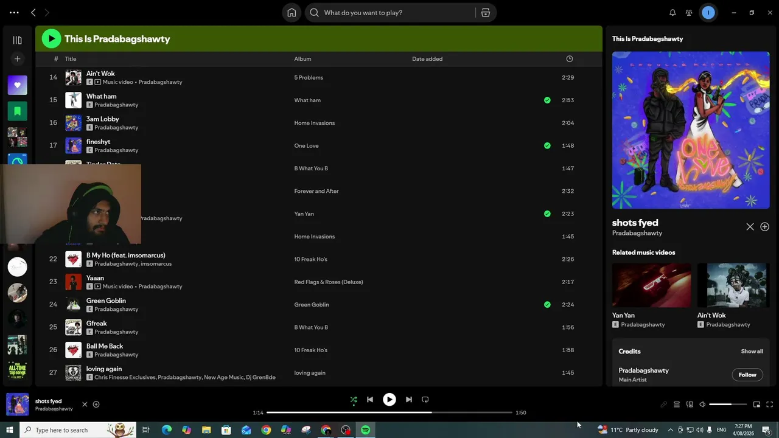Image resolution: width=779 pixels, height=438 pixels.
Task: Follow Pradabagshawty in Credits
Action: (x=747, y=375)
